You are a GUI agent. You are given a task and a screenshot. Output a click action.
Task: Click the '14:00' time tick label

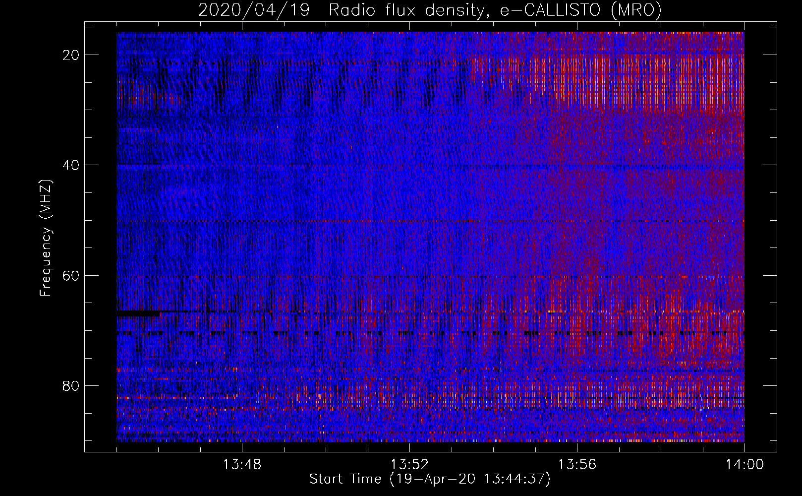point(745,465)
